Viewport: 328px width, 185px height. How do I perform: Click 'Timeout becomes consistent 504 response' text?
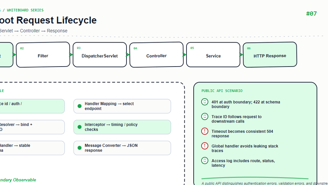(x=242, y=134)
